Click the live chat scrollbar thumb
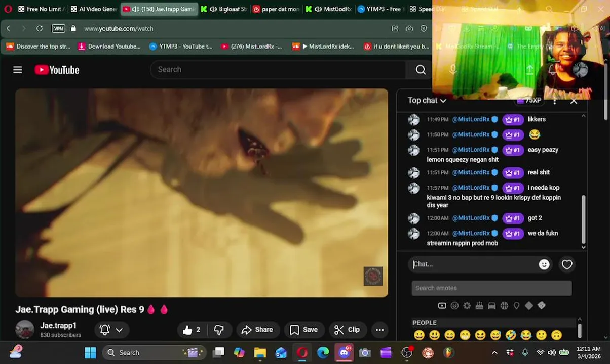610x364 pixels. point(583,219)
